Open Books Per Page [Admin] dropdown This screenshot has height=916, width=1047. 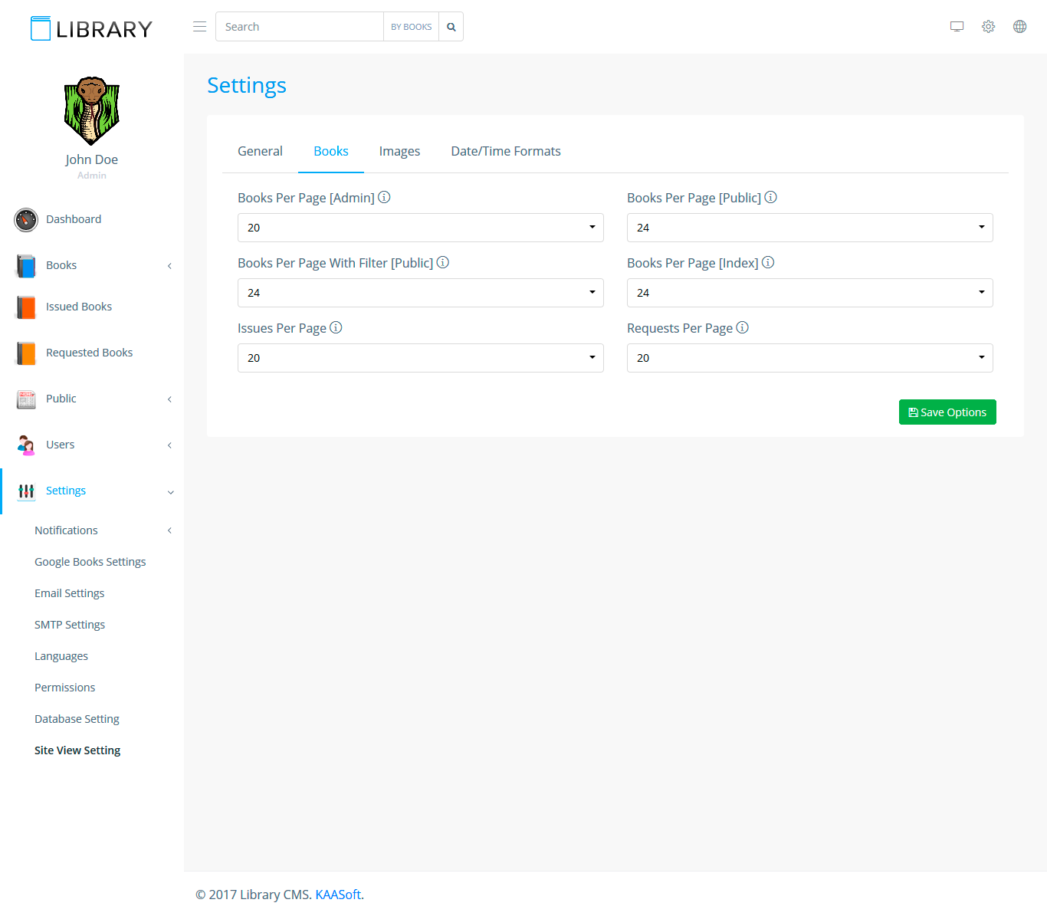[420, 228]
